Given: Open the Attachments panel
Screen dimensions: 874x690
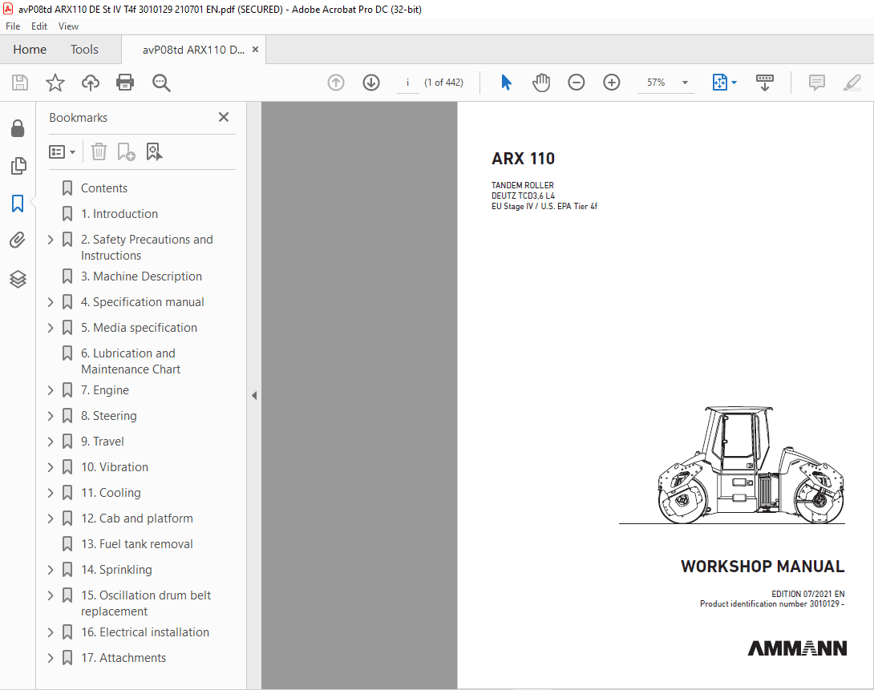Looking at the screenshot, I should [x=18, y=240].
